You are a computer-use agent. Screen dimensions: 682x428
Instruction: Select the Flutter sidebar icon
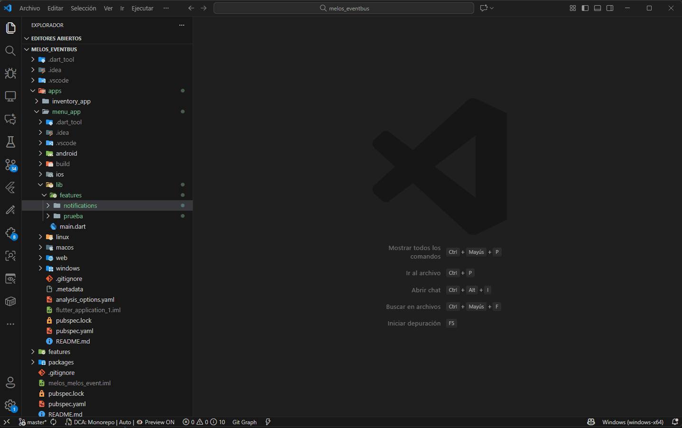10,187
